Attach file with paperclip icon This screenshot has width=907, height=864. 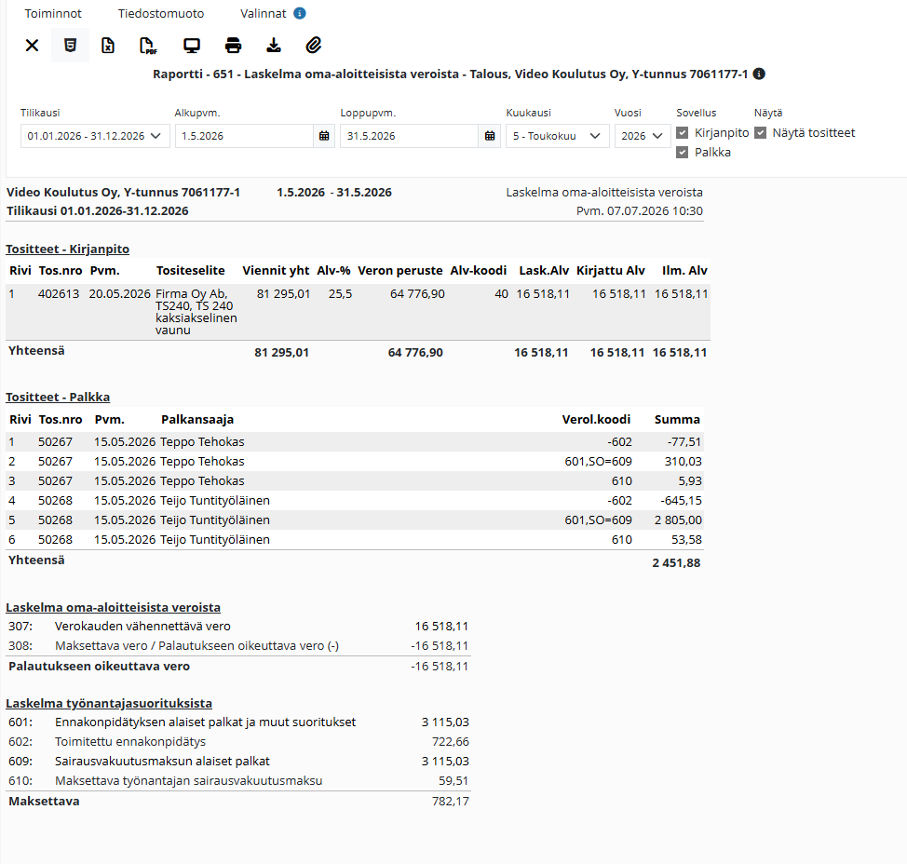click(314, 45)
